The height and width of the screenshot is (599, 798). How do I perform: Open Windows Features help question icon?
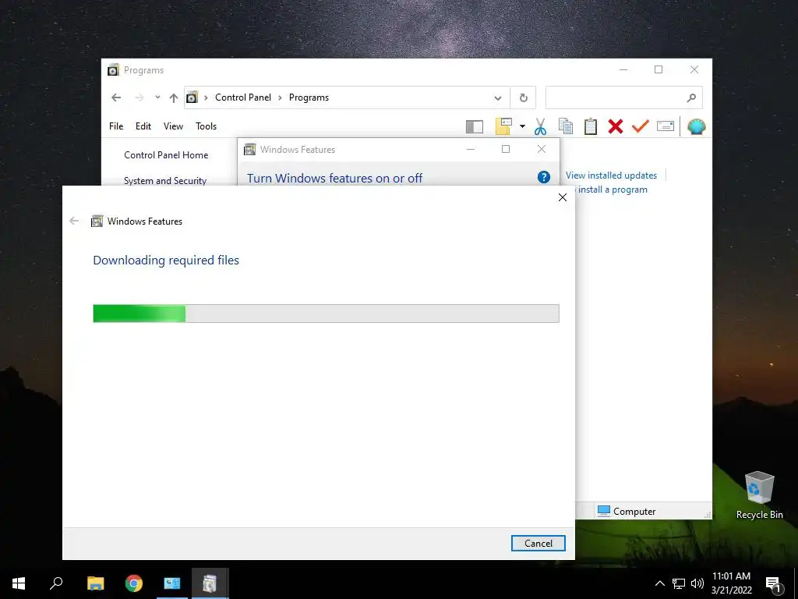(x=543, y=177)
